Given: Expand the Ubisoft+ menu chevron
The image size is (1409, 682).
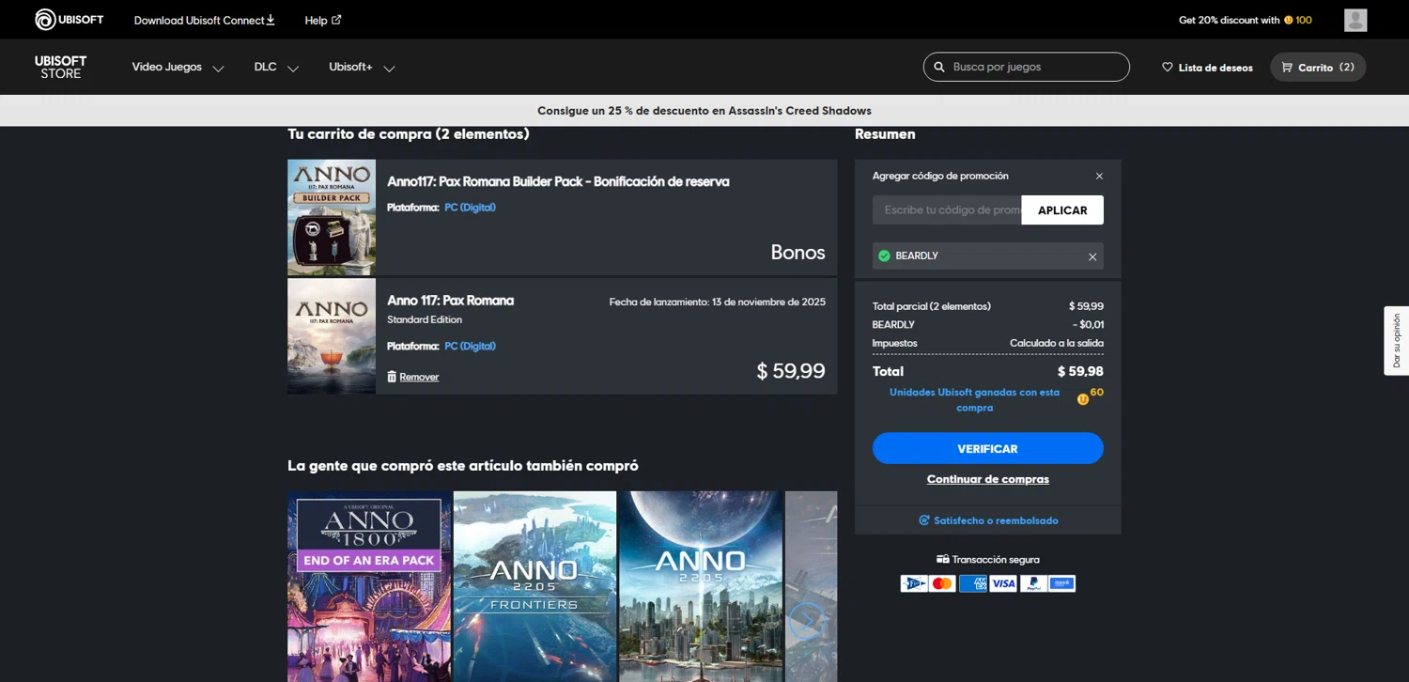Looking at the screenshot, I should tap(389, 68).
